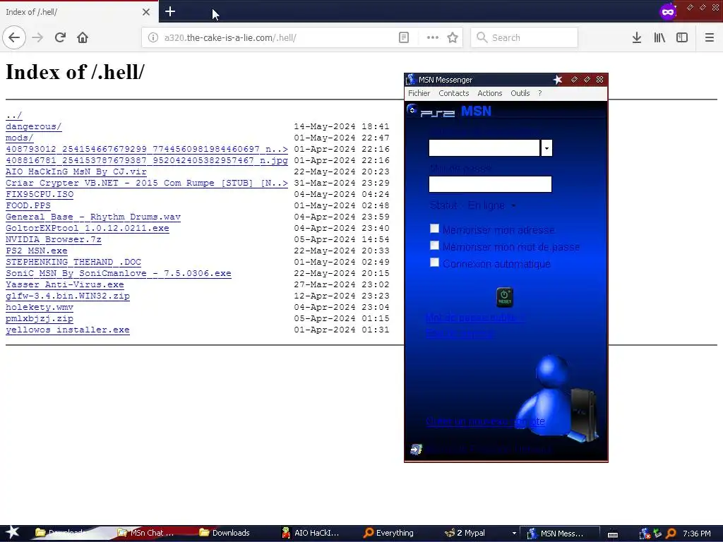Click the address bar URL
The image size is (723, 542).
point(230,38)
